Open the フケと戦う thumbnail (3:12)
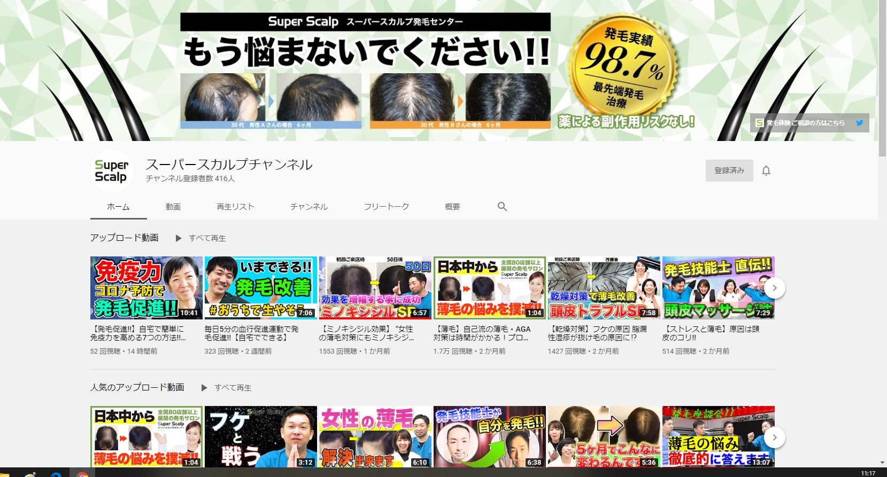 click(x=261, y=437)
